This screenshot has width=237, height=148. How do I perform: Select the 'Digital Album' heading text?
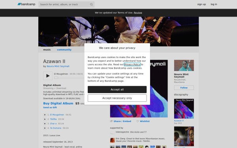pos(52,85)
